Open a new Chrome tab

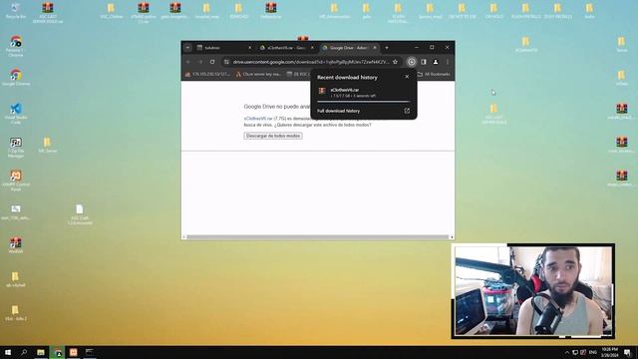tap(387, 48)
